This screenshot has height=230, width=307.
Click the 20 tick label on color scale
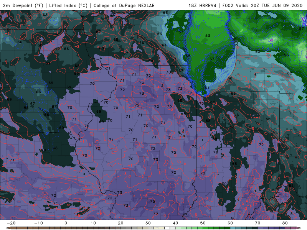coord(120,223)
